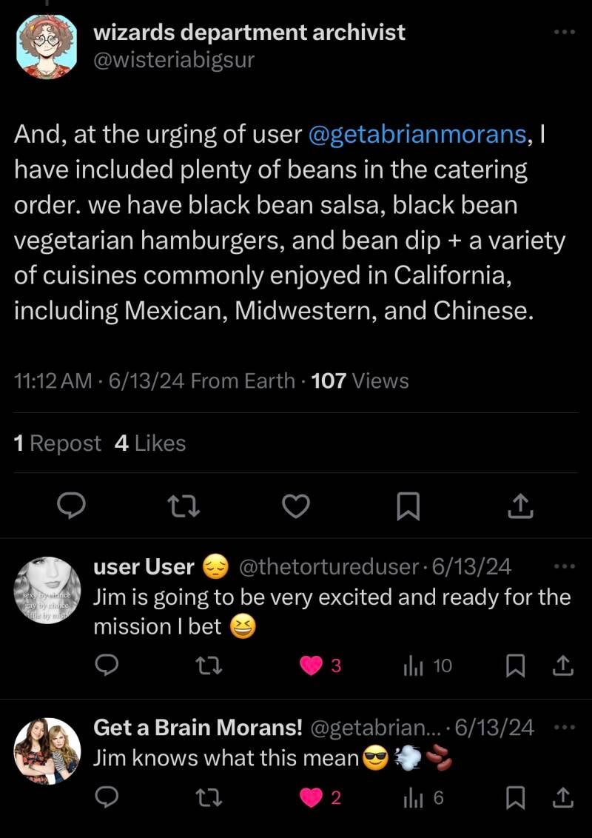Screen dimensions: 592x838
Task: Share the main catering order tweet
Action: tap(520, 506)
